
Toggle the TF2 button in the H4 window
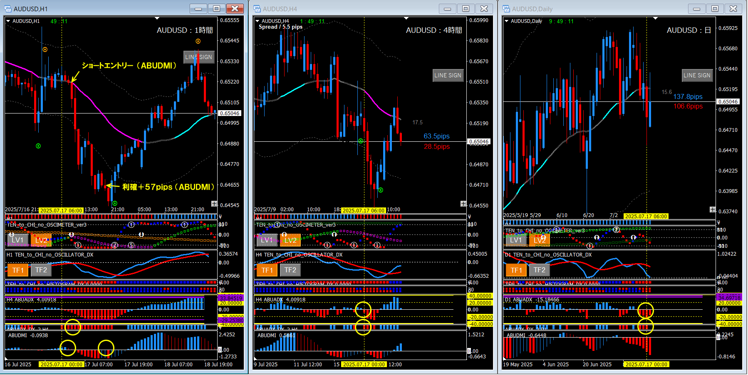tap(290, 270)
